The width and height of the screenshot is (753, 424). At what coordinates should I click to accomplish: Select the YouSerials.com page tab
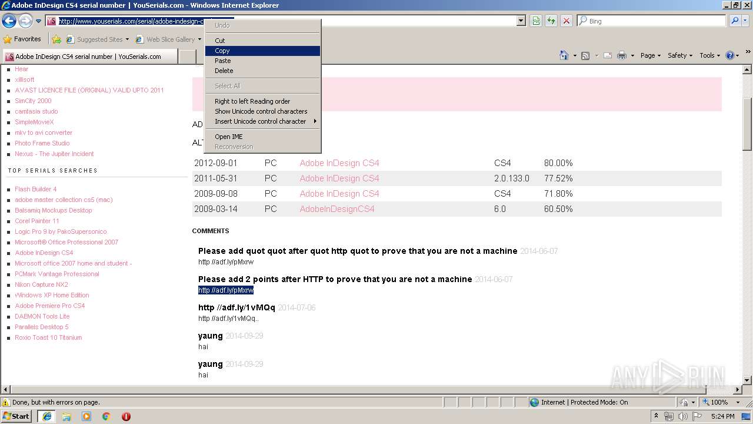(x=89, y=57)
